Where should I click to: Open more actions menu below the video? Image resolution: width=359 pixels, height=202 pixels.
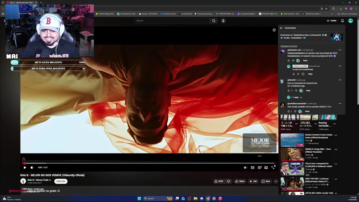pyautogui.click(x=276, y=181)
